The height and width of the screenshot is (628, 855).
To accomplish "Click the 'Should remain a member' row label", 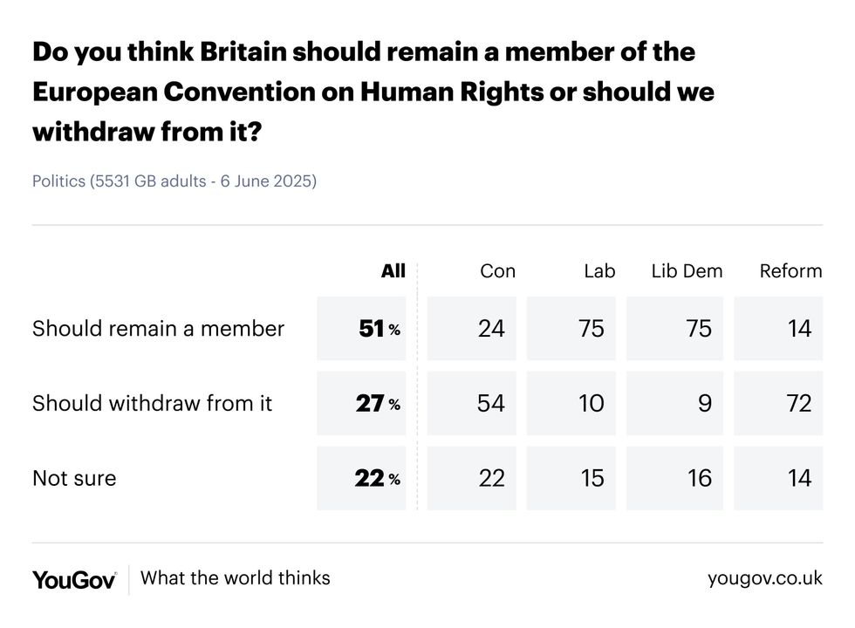I will (158, 329).
